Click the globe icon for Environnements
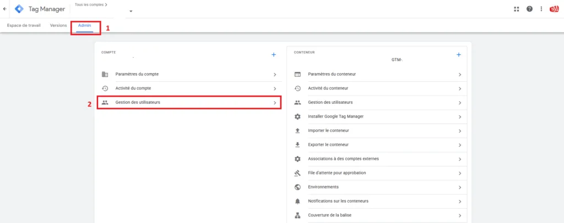This screenshot has width=564, height=223. click(x=297, y=187)
